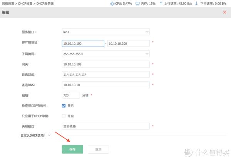Click the download speed arrow icon
Viewport: 231px width, 159px height.
tap(196, 3)
